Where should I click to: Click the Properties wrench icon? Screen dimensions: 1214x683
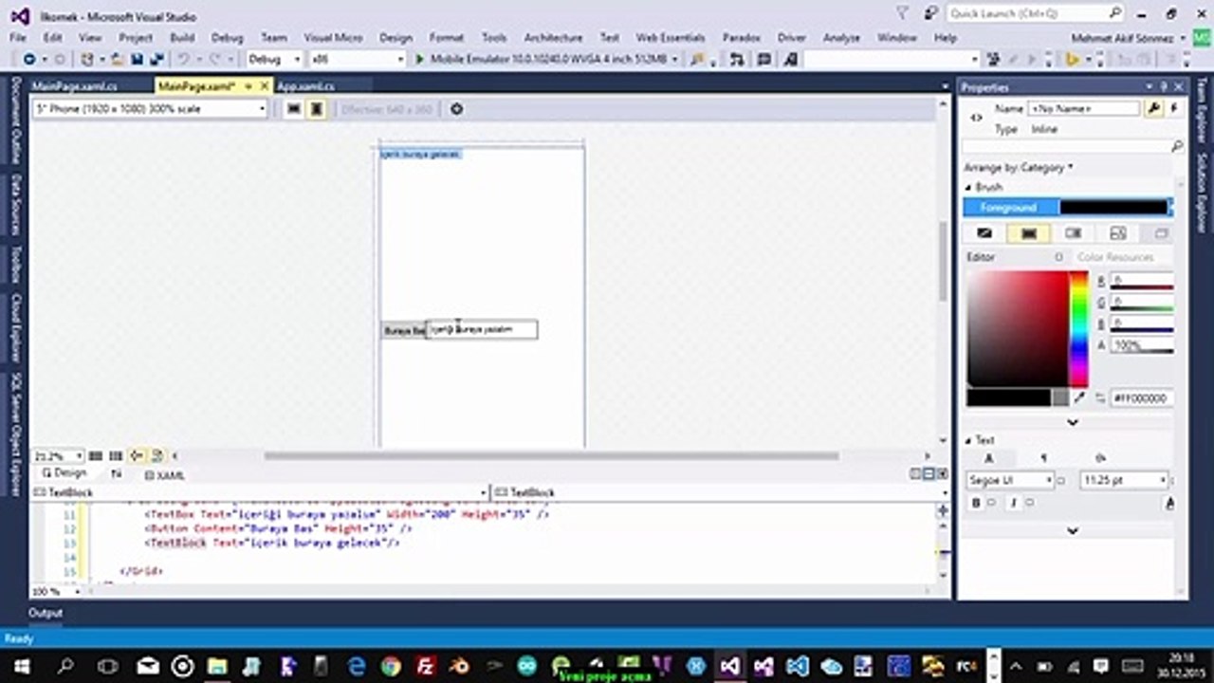(x=1153, y=109)
